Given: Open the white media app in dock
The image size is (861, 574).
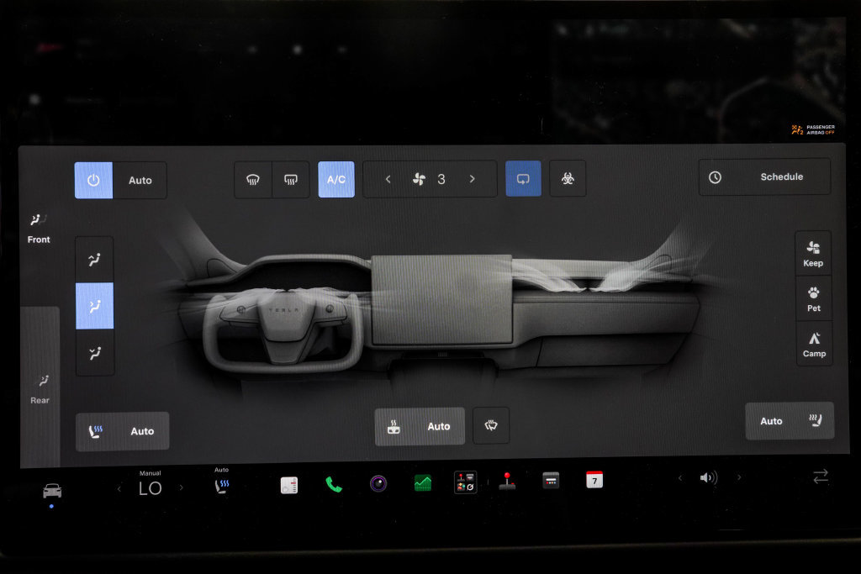Looking at the screenshot, I should tap(289, 485).
